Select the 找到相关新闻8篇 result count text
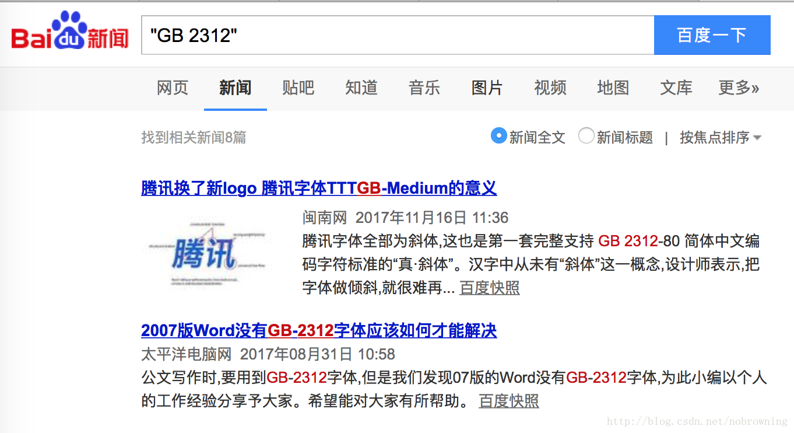This screenshot has height=433, width=794. click(194, 138)
